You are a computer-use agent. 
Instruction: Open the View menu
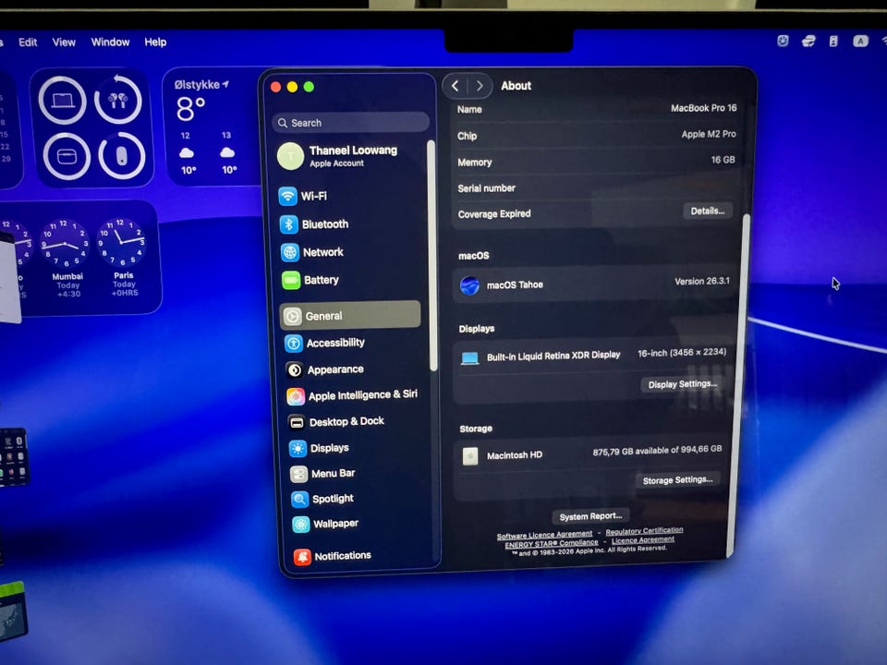tap(64, 42)
